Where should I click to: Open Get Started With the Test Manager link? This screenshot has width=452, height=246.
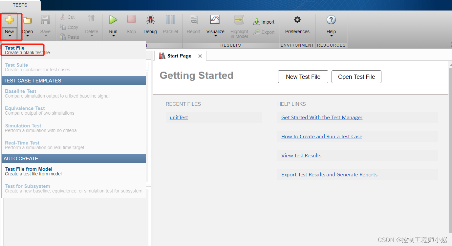(x=322, y=118)
